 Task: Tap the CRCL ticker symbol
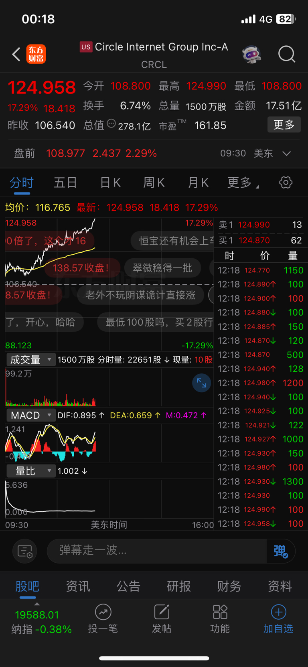(x=154, y=65)
